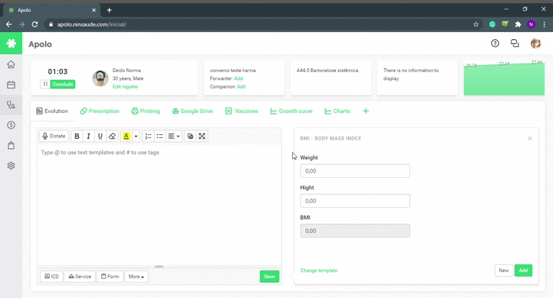Toggle underline formatting

point(101,136)
